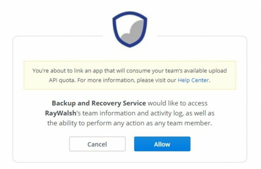Open the Help Center link

[193, 80]
